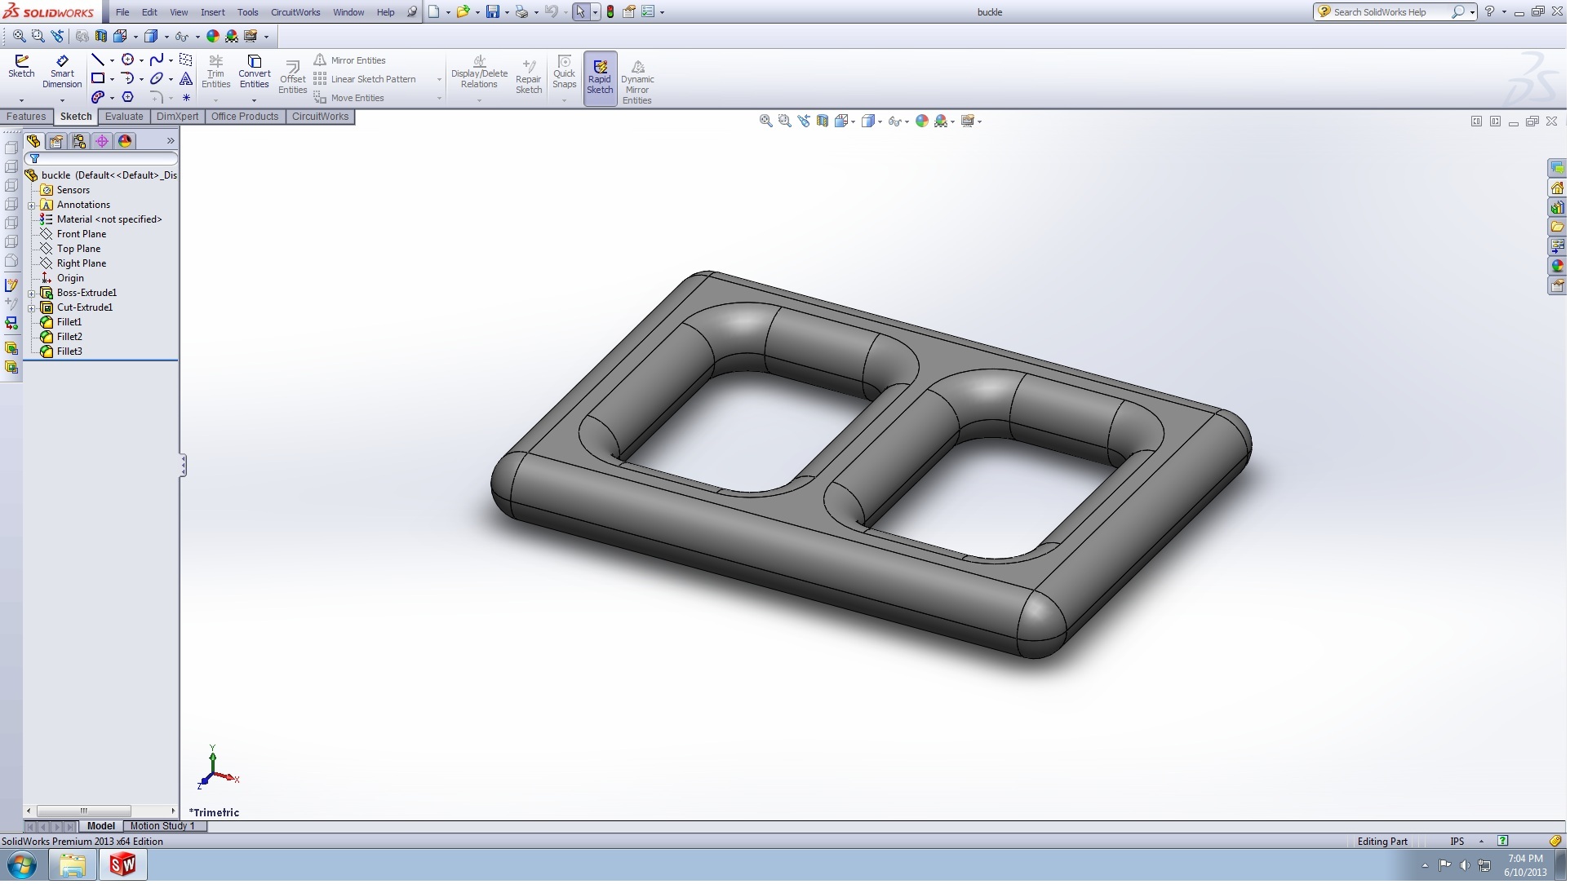Open the DimXpertManager tab icon
Image resolution: width=1570 pixels, height=884 pixels.
[102, 141]
